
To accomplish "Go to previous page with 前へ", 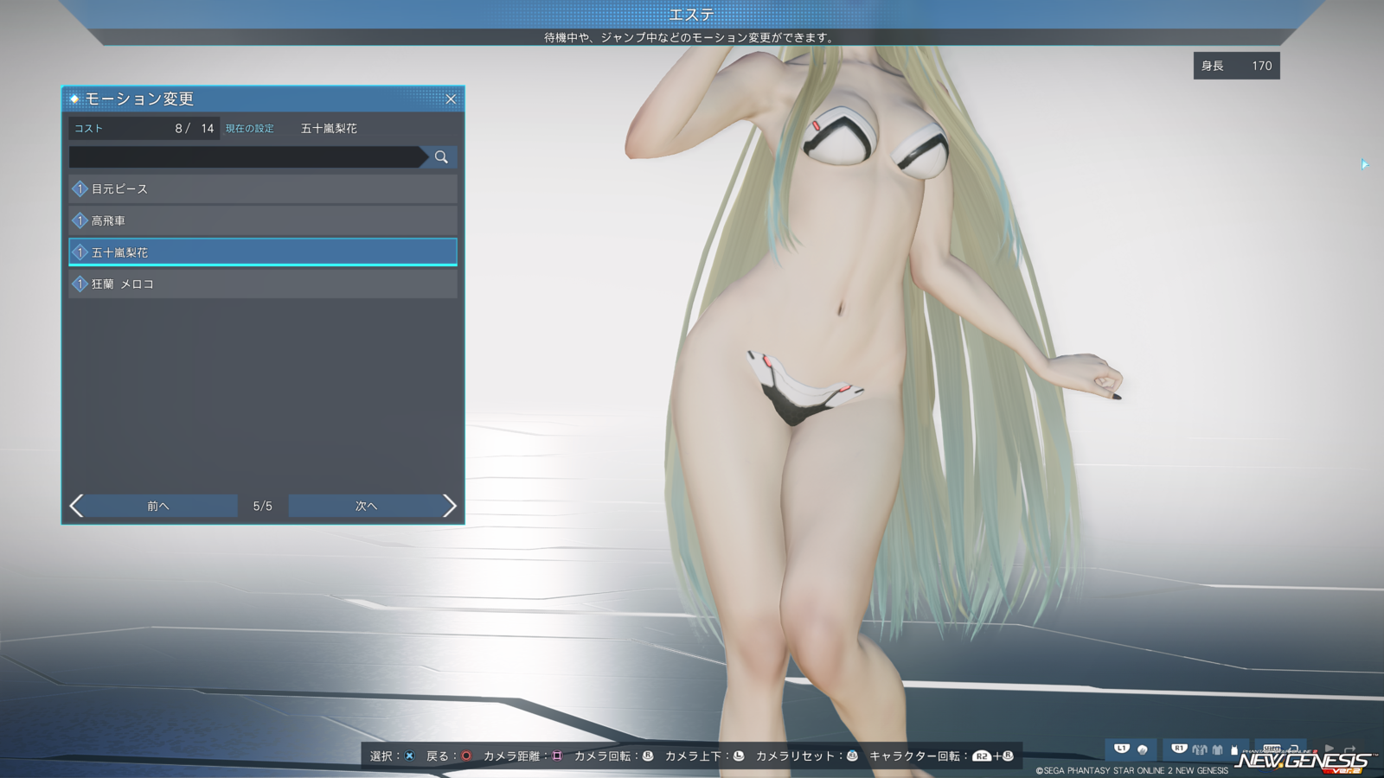I will pos(154,506).
